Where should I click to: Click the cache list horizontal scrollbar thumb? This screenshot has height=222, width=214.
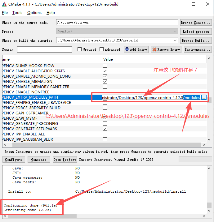tap(107, 145)
